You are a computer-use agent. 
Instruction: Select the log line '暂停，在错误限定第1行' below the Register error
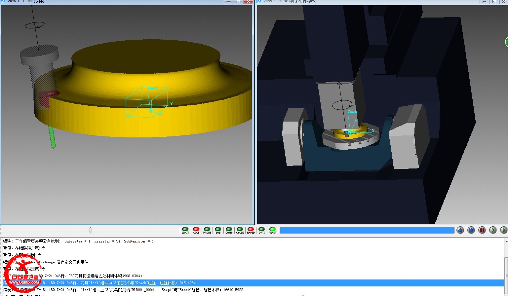254,248
